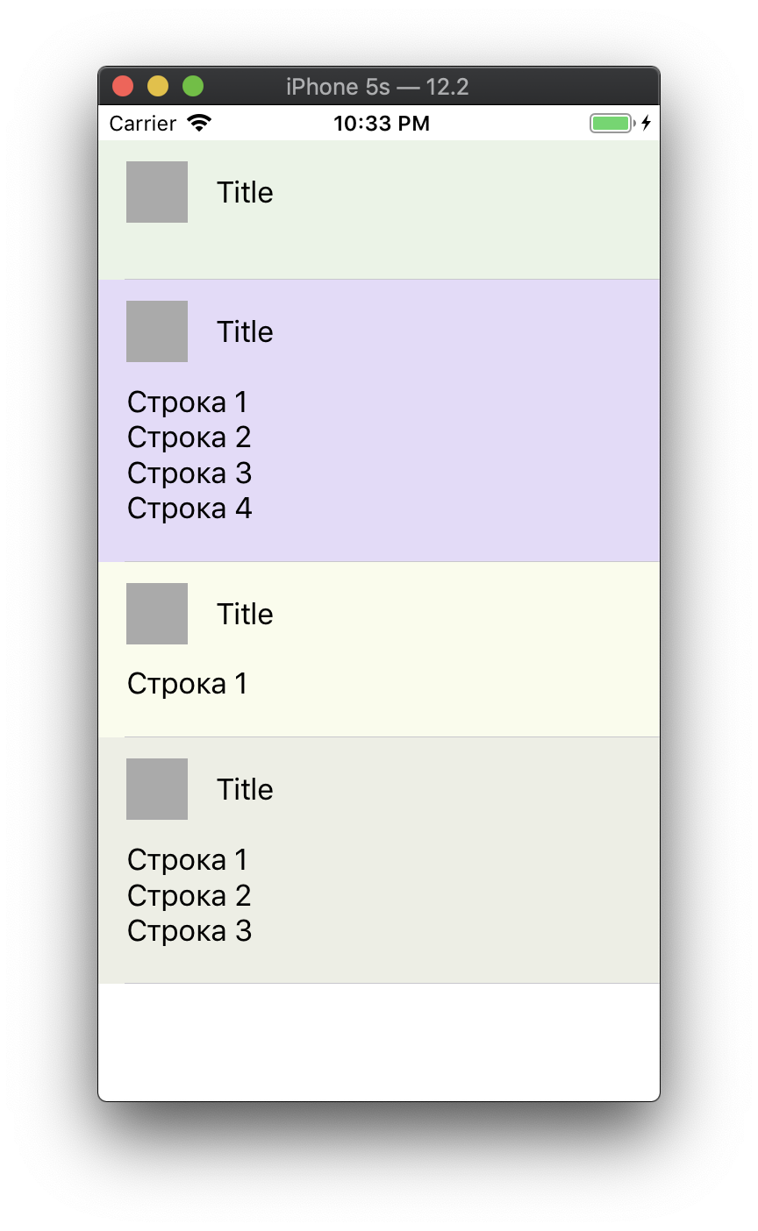Click the green battery icon

pyautogui.click(x=611, y=123)
